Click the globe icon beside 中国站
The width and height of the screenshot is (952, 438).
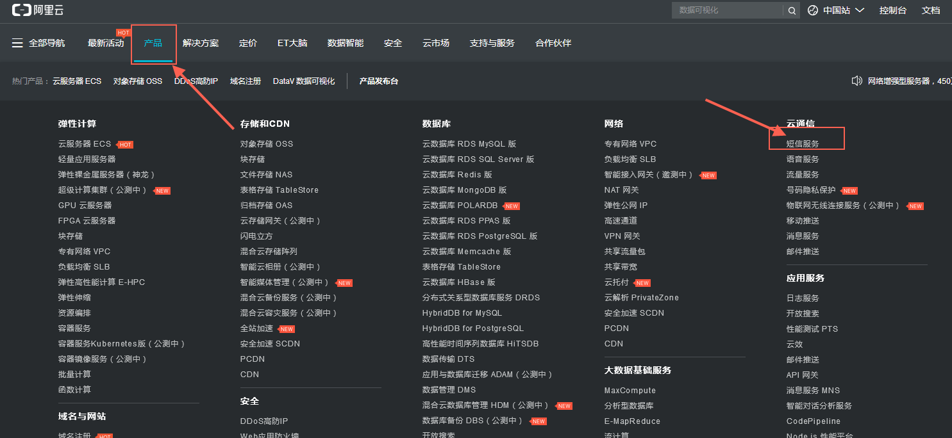[x=813, y=10]
